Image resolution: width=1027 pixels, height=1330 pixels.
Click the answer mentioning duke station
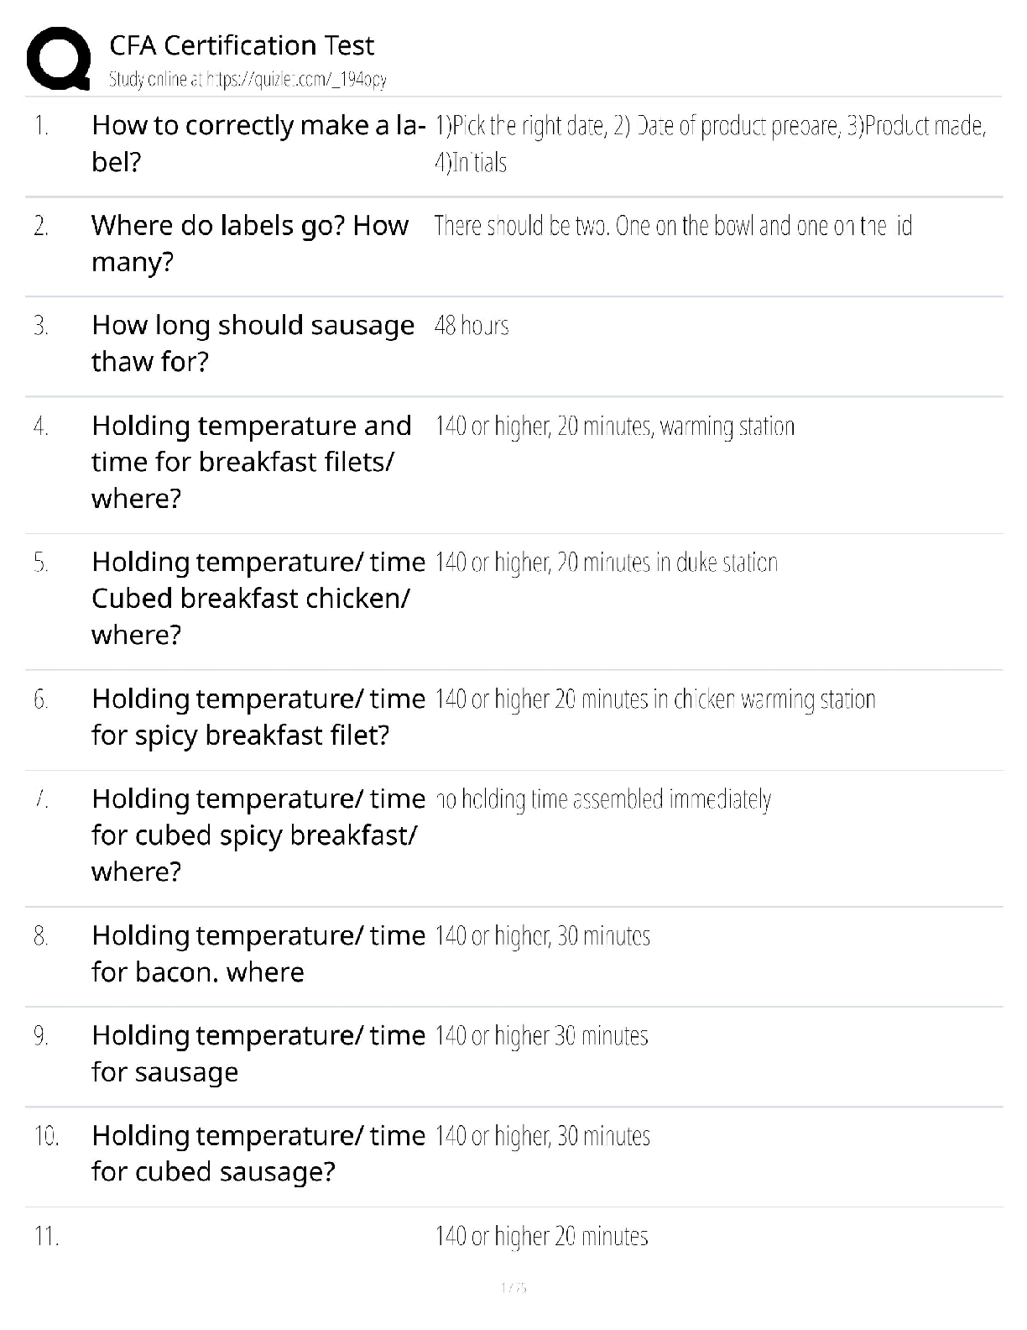(606, 563)
